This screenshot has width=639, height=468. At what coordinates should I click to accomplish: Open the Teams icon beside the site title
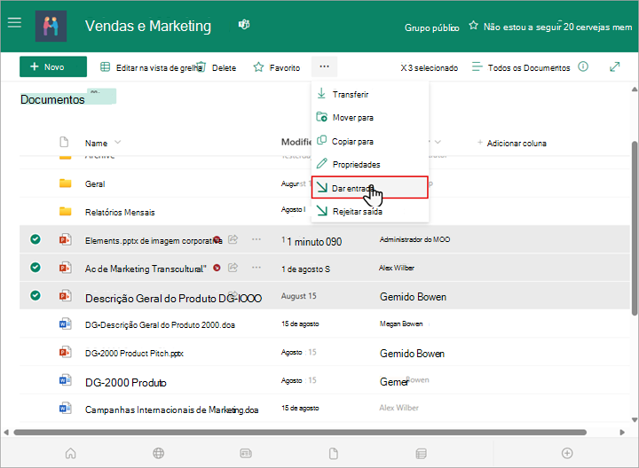244,25
